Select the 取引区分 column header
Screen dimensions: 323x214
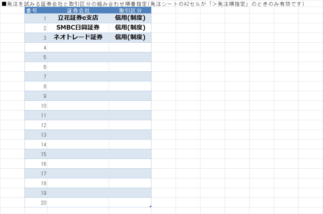[x=130, y=10]
